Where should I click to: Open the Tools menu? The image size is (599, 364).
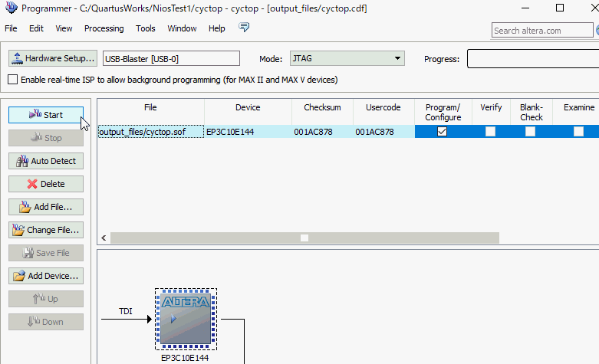click(x=146, y=28)
